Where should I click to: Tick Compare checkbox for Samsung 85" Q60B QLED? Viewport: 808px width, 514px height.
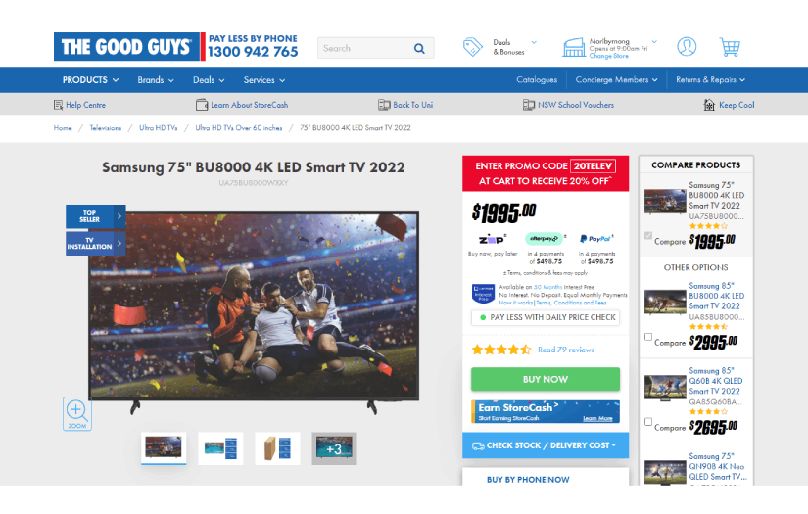(x=648, y=422)
